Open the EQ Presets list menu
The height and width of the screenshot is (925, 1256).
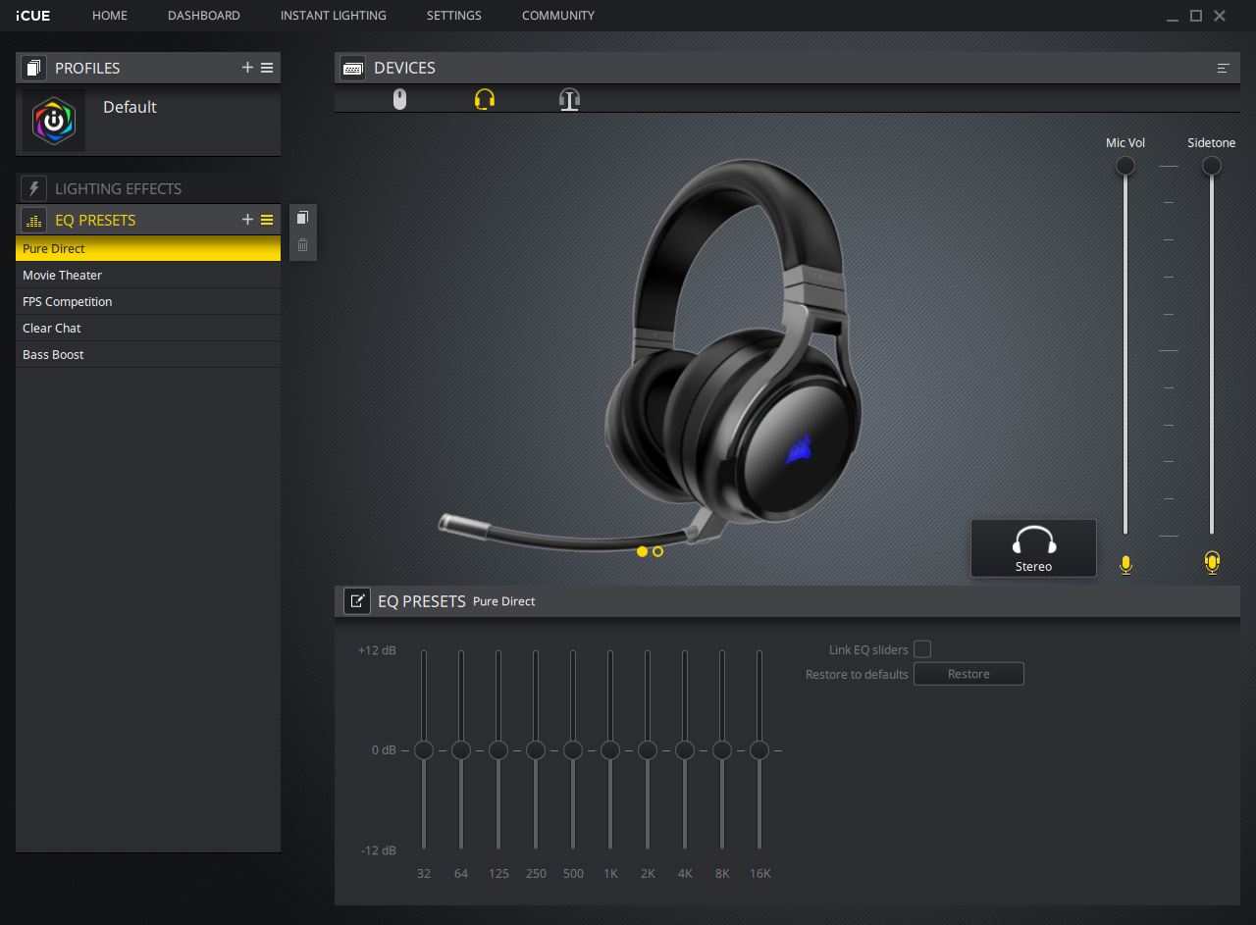(x=267, y=220)
